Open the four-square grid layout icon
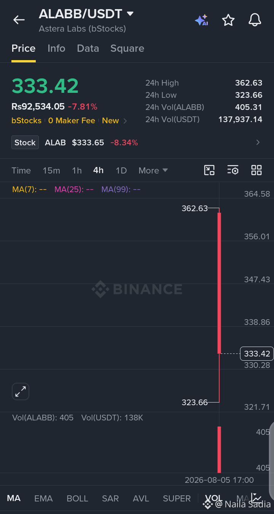This screenshot has height=514, width=274. [256, 170]
